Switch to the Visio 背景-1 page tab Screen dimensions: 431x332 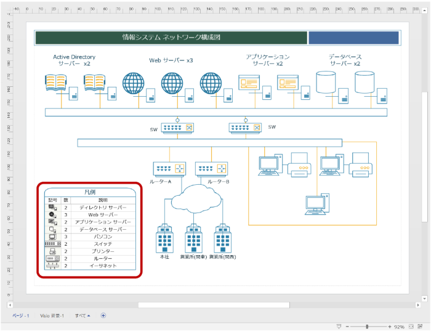click(52, 315)
